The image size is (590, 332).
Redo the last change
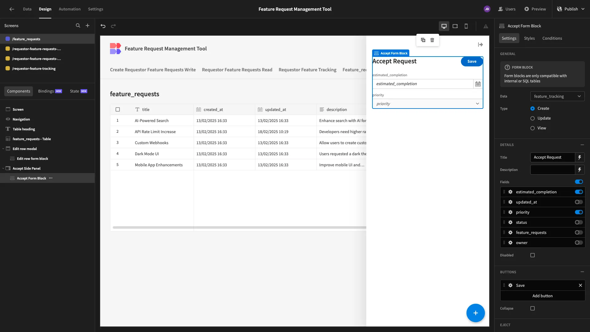(x=113, y=26)
